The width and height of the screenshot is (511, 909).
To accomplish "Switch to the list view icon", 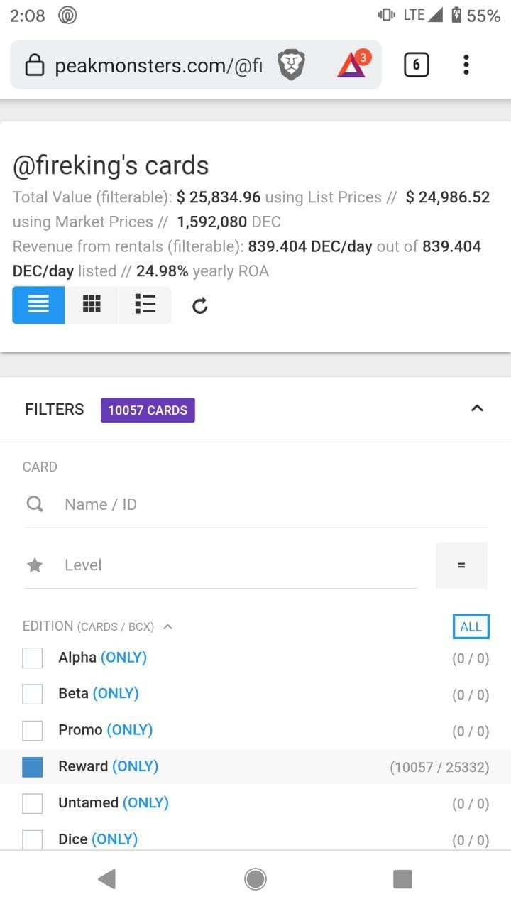I will pos(38,305).
